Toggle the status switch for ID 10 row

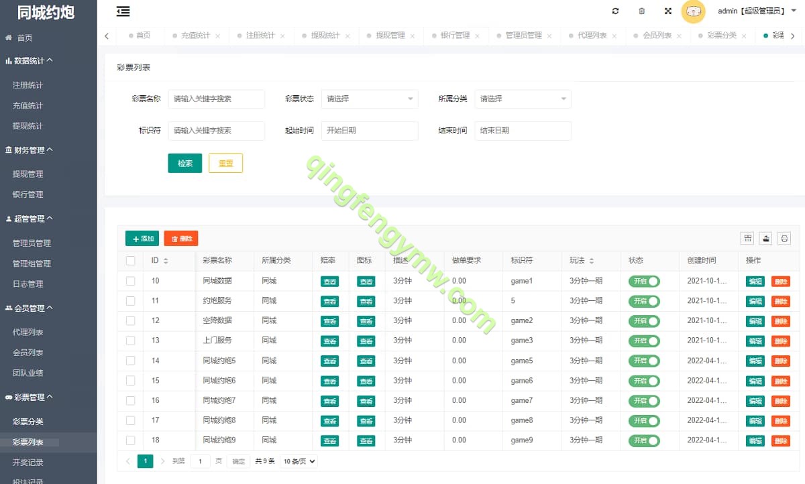[644, 282]
